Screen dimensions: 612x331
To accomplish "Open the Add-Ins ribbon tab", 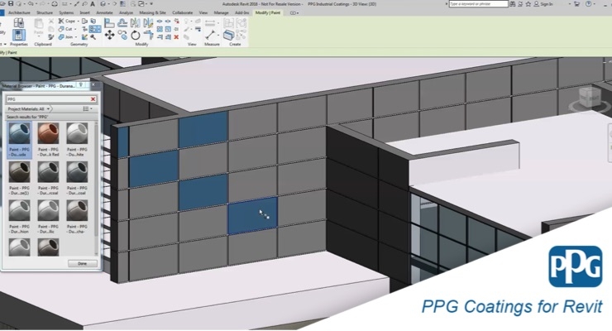I will [x=241, y=13].
